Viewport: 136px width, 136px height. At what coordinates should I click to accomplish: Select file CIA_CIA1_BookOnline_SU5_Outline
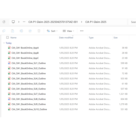[29, 84]
